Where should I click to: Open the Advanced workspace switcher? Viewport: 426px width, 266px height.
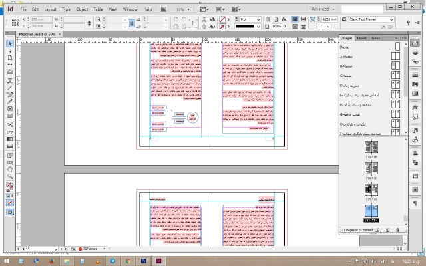[323, 9]
